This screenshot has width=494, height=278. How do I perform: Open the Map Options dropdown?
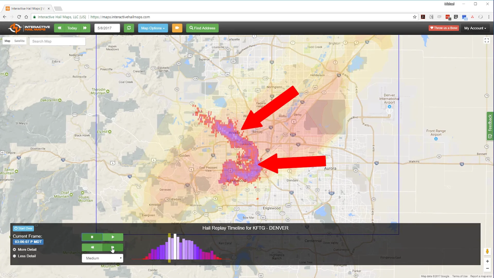point(153,28)
